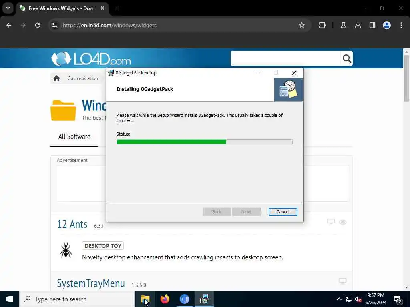Open the 12 Ants software title link

[x=72, y=224]
